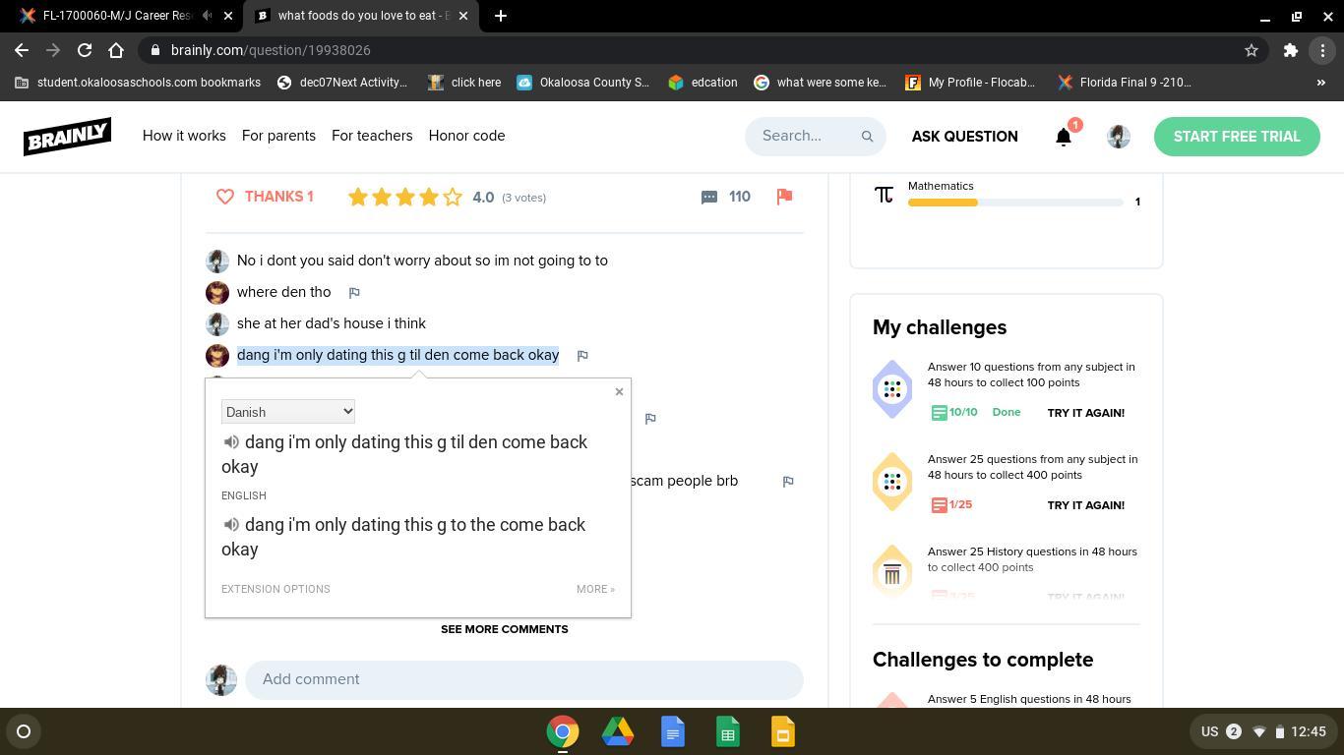Image resolution: width=1344 pixels, height=755 pixels.
Task: Open the Mathematics pi subject icon
Action: coord(884,195)
